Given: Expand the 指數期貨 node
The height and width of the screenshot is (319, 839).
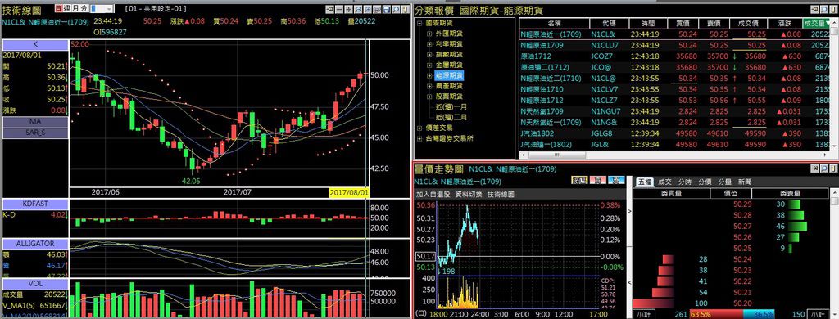Looking at the screenshot, I should tap(429, 55).
